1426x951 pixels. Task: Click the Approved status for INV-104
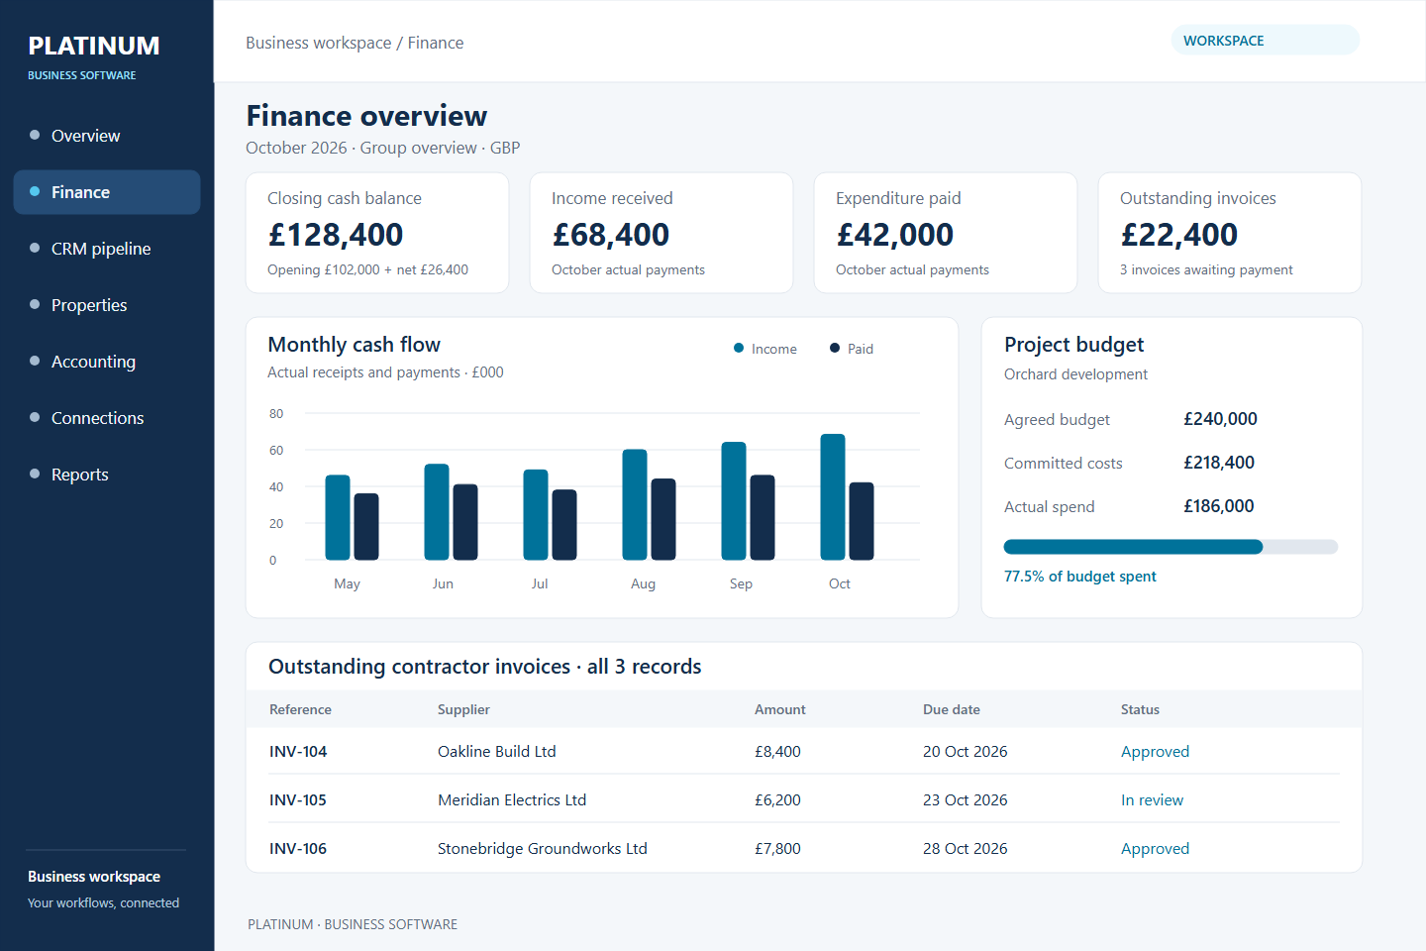(x=1155, y=752)
